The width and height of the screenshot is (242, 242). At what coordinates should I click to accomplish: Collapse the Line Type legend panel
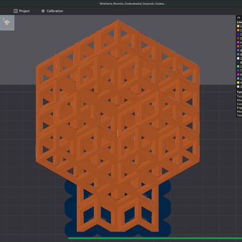coord(239,18)
